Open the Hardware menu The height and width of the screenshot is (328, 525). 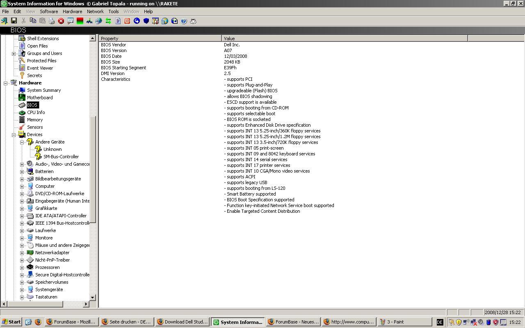point(72,11)
